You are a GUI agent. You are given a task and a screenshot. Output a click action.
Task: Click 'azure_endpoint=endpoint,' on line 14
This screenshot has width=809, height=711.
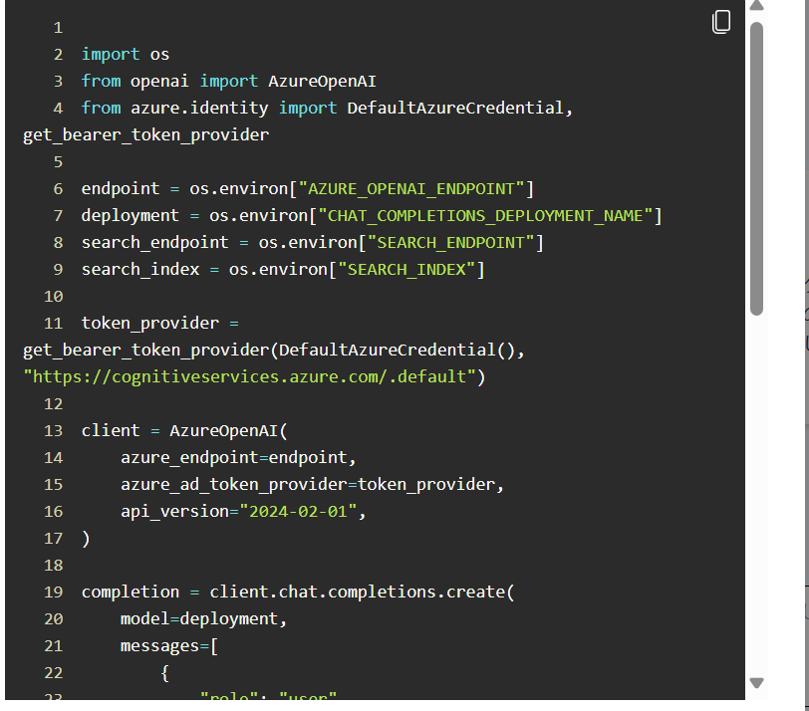(238, 457)
